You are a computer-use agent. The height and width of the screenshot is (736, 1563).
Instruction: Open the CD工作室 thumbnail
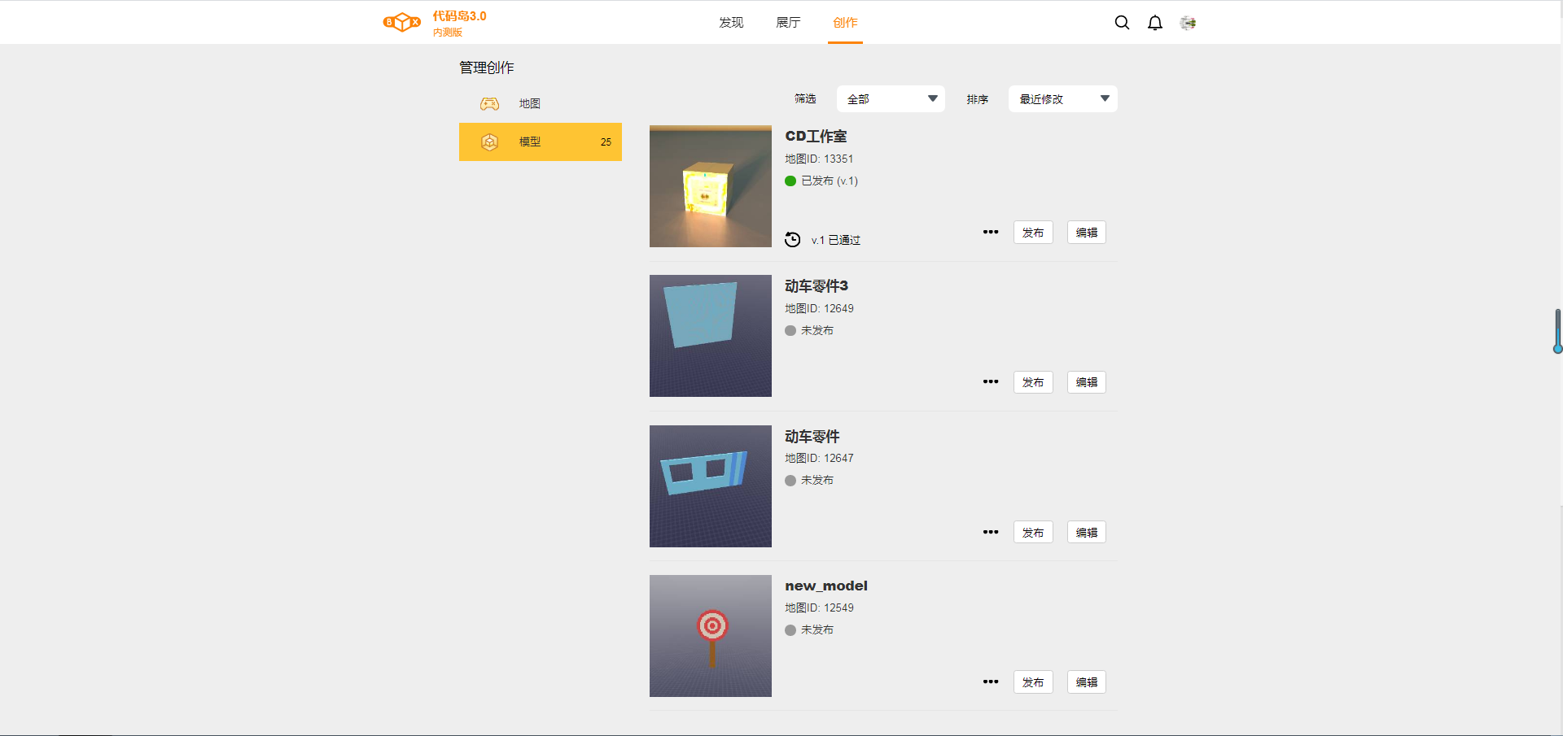(711, 186)
